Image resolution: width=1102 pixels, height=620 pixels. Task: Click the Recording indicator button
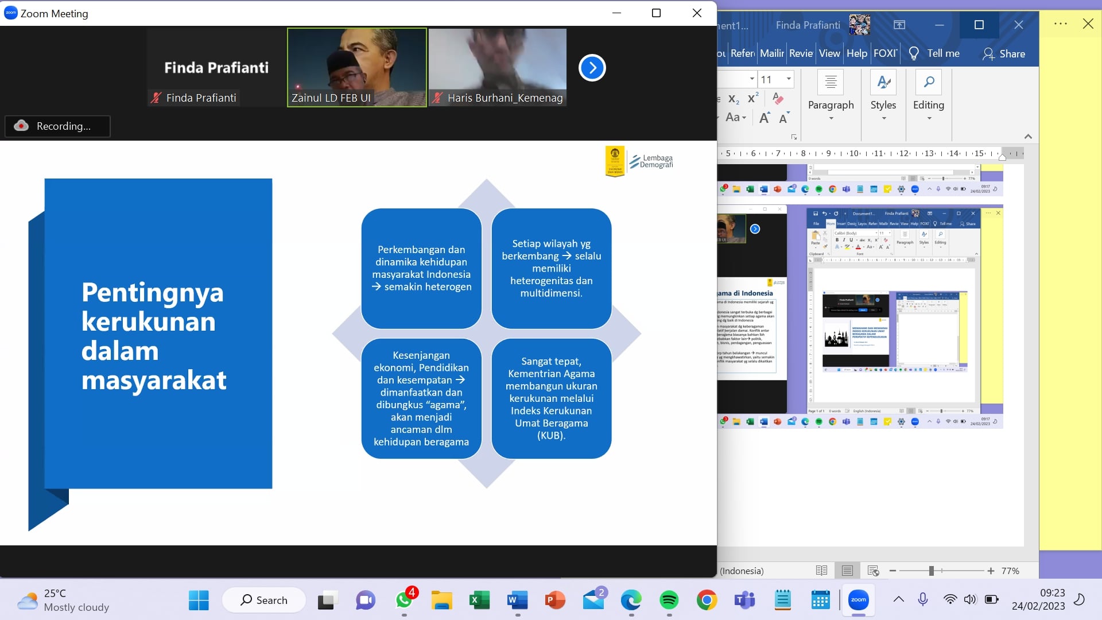pyautogui.click(x=57, y=126)
